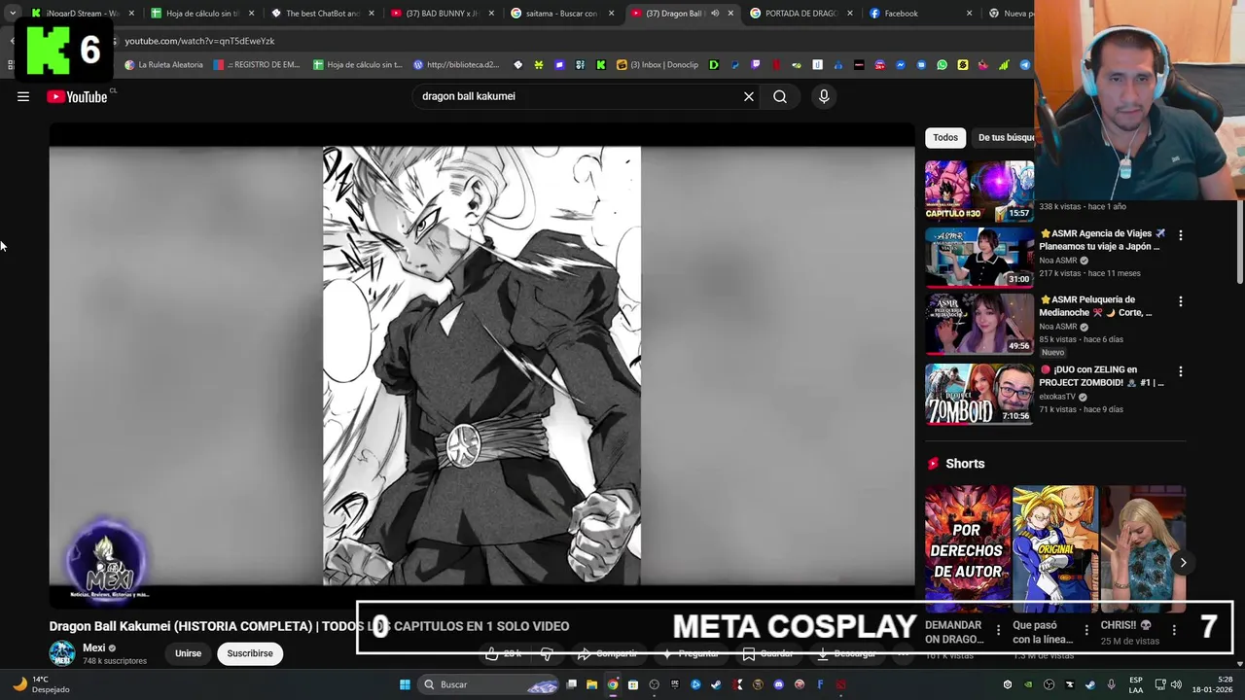
Task: Switch to Facebook tab
Action: (x=921, y=14)
